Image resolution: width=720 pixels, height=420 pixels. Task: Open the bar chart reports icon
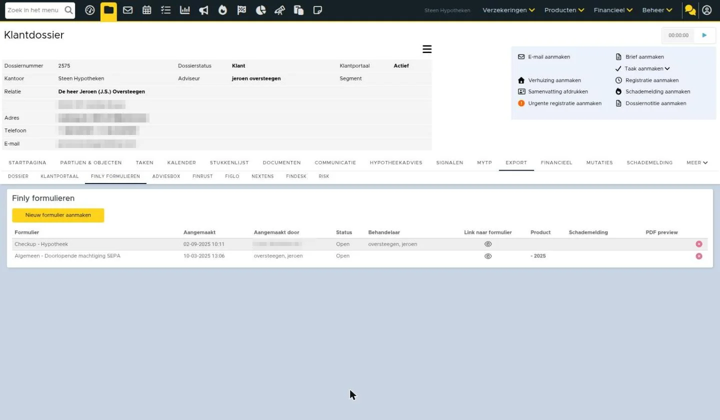click(x=185, y=10)
